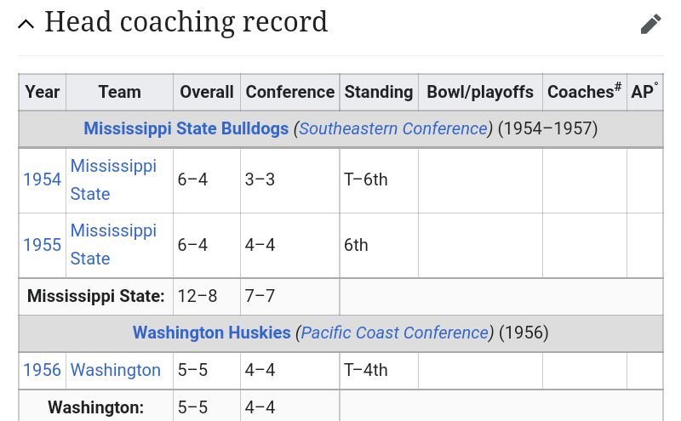The image size is (681, 421).
Task: Click the AP column header
Action: click(644, 92)
